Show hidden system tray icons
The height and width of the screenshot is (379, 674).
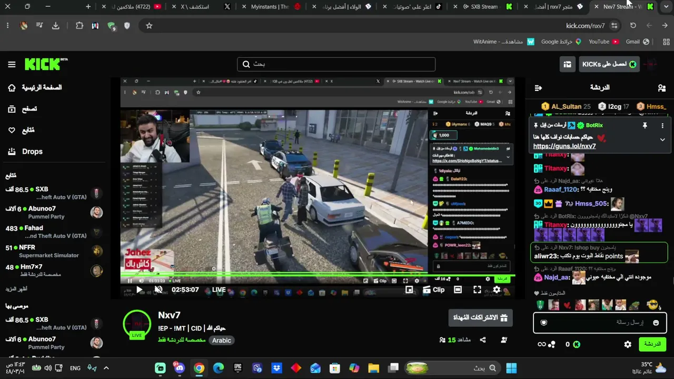(106, 368)
